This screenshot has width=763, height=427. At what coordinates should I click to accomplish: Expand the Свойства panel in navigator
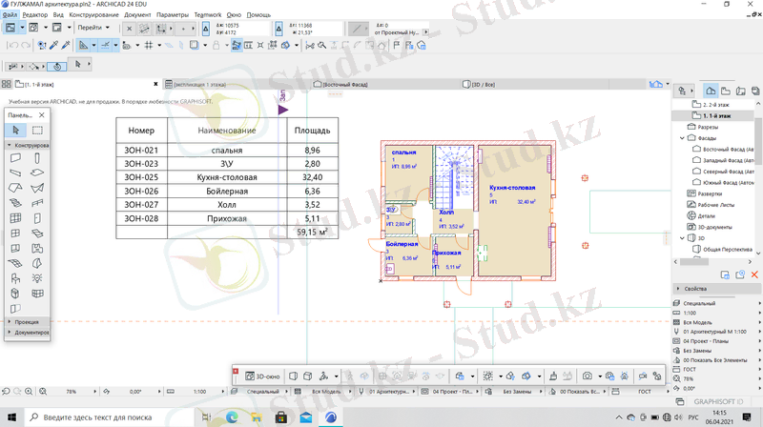(x=694, y=289)
